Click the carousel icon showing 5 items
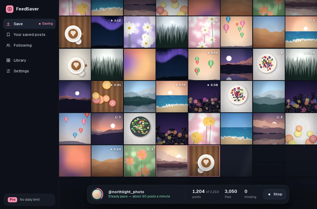 (214, 21)
